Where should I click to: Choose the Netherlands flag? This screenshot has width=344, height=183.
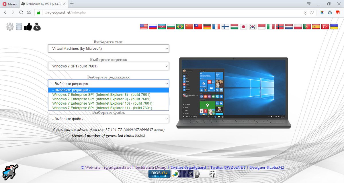click(289, 27)
